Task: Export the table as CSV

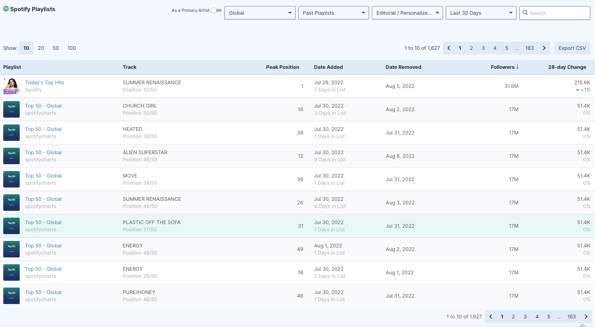Action: pos(572,48)
